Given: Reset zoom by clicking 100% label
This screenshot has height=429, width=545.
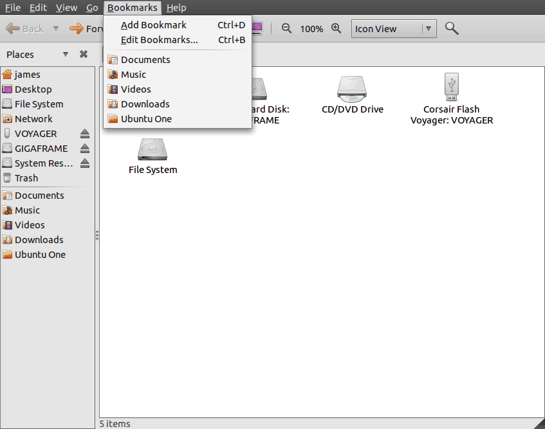Looking at the screenshot, I should [x=311, y=29].
